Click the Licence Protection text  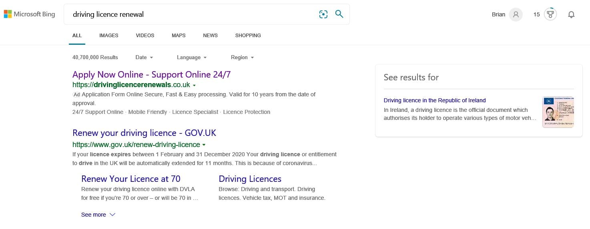pyautogui.click(x=247, y=112)
